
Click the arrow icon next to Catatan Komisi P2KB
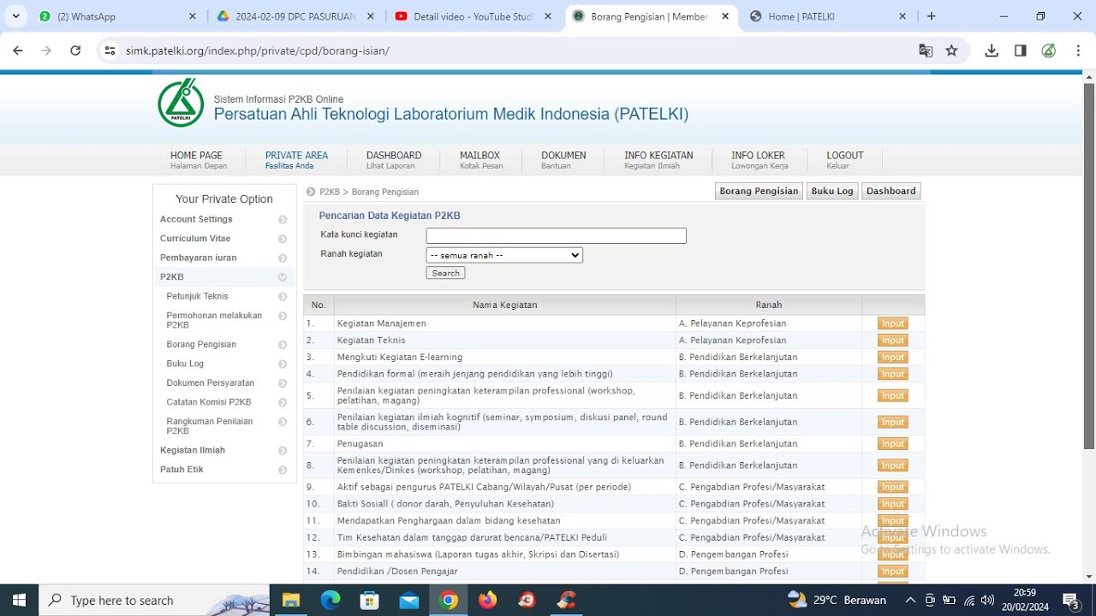coord(283,403)
